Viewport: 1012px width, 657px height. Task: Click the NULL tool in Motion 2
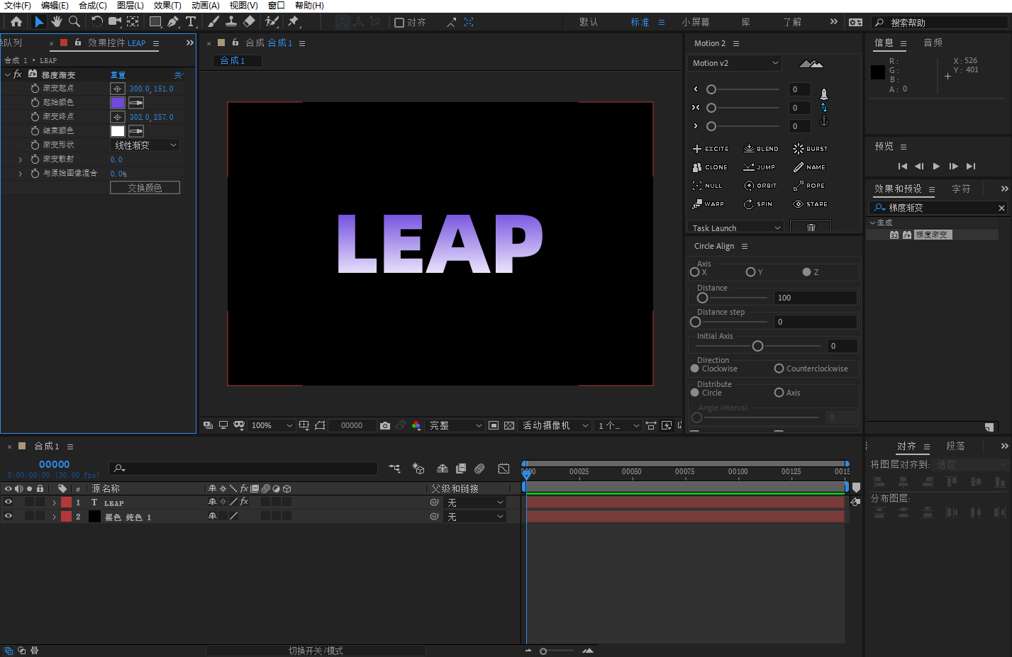[x=707, y=186]
